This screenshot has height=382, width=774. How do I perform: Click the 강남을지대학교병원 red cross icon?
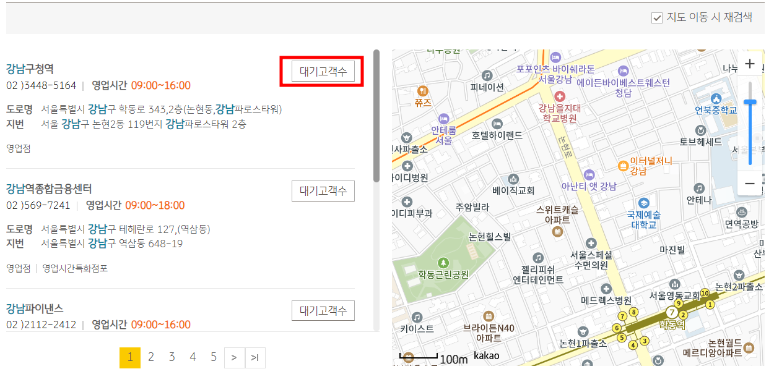560,96
